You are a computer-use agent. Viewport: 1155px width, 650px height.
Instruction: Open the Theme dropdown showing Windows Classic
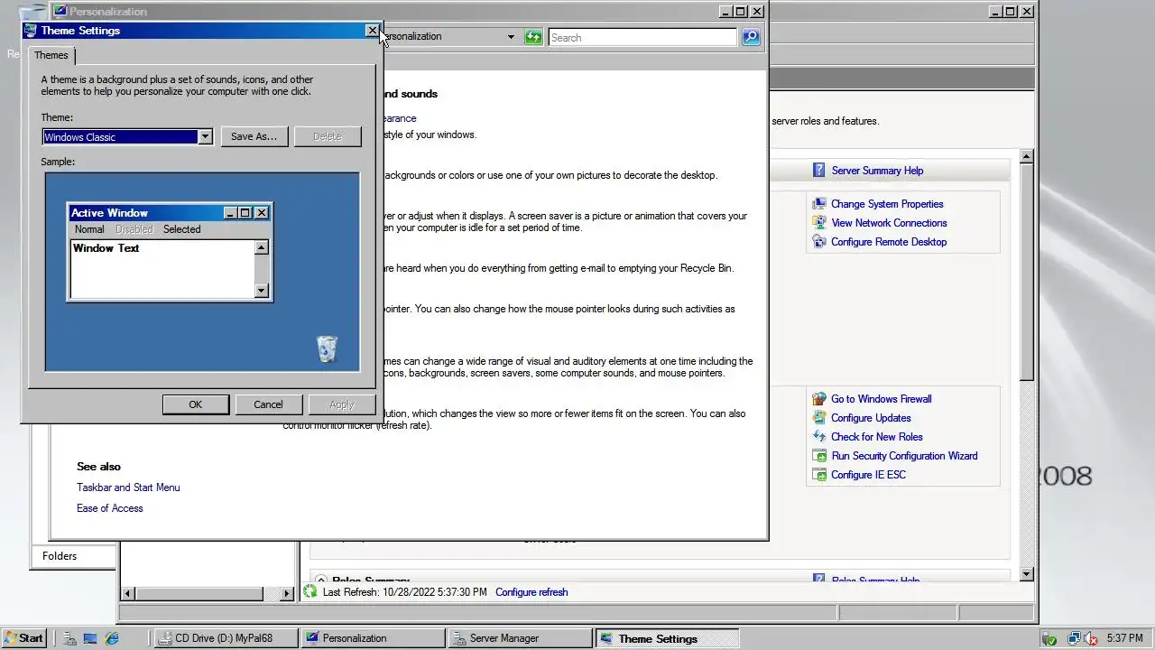click(205, 136)
